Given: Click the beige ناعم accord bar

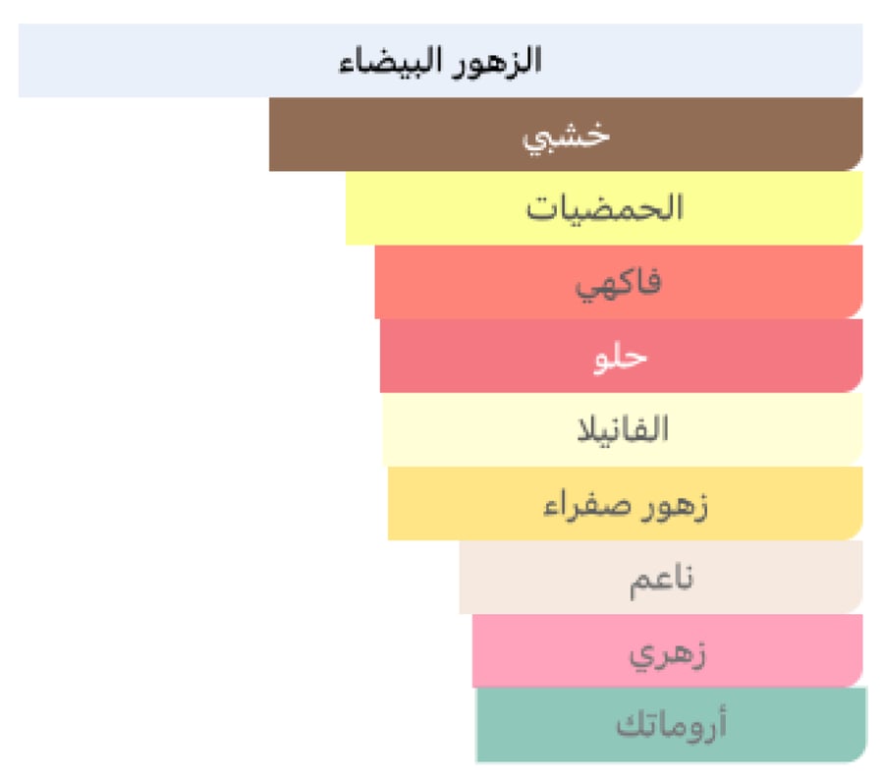Looking at the screenshot, I should 661,578.
